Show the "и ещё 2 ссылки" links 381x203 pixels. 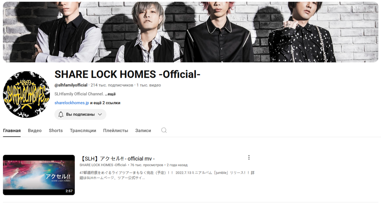coord(105,103)
